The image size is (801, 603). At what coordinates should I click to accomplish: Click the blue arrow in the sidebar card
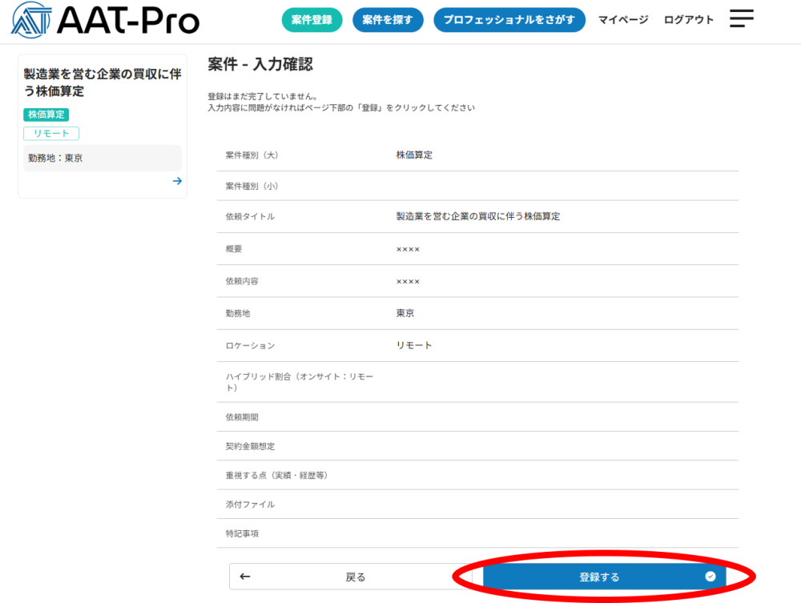coord(177,181)
